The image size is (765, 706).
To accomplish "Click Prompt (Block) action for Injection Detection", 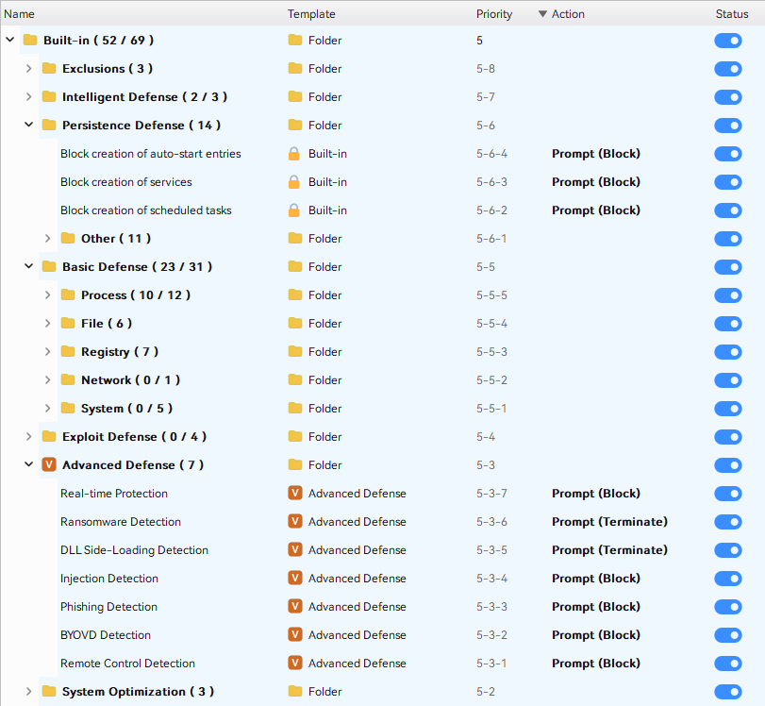I will 595,578.
